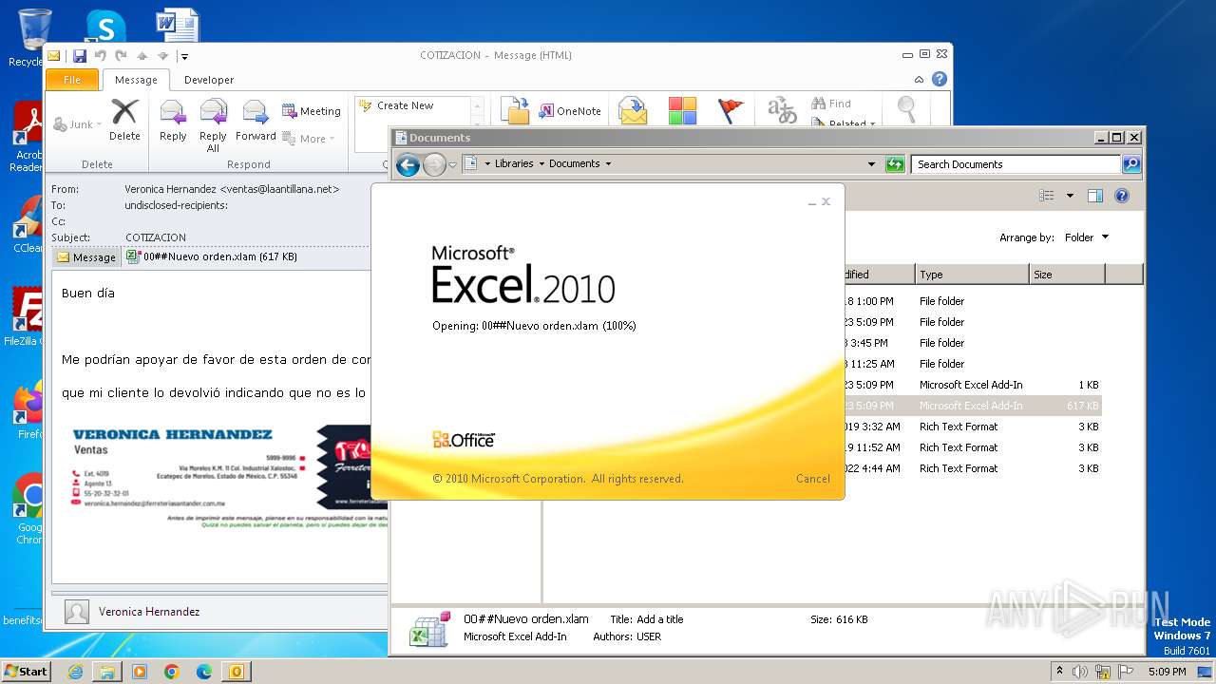Open Google Chrome from taskbar
Image resolution: width=1216 pixels, height=684 pixels.
pyautogui.click(x=172, y=672)
